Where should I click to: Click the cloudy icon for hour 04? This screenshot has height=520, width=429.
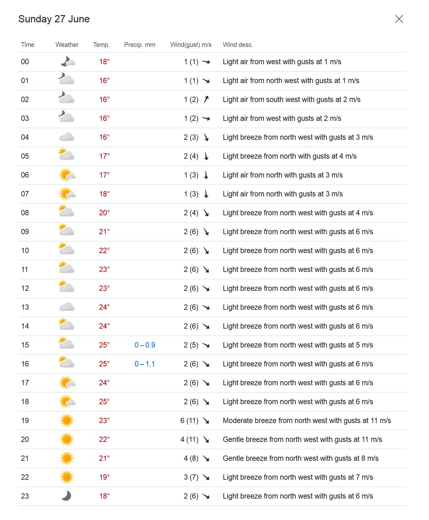pyautogui.click(x=67, y=137)
